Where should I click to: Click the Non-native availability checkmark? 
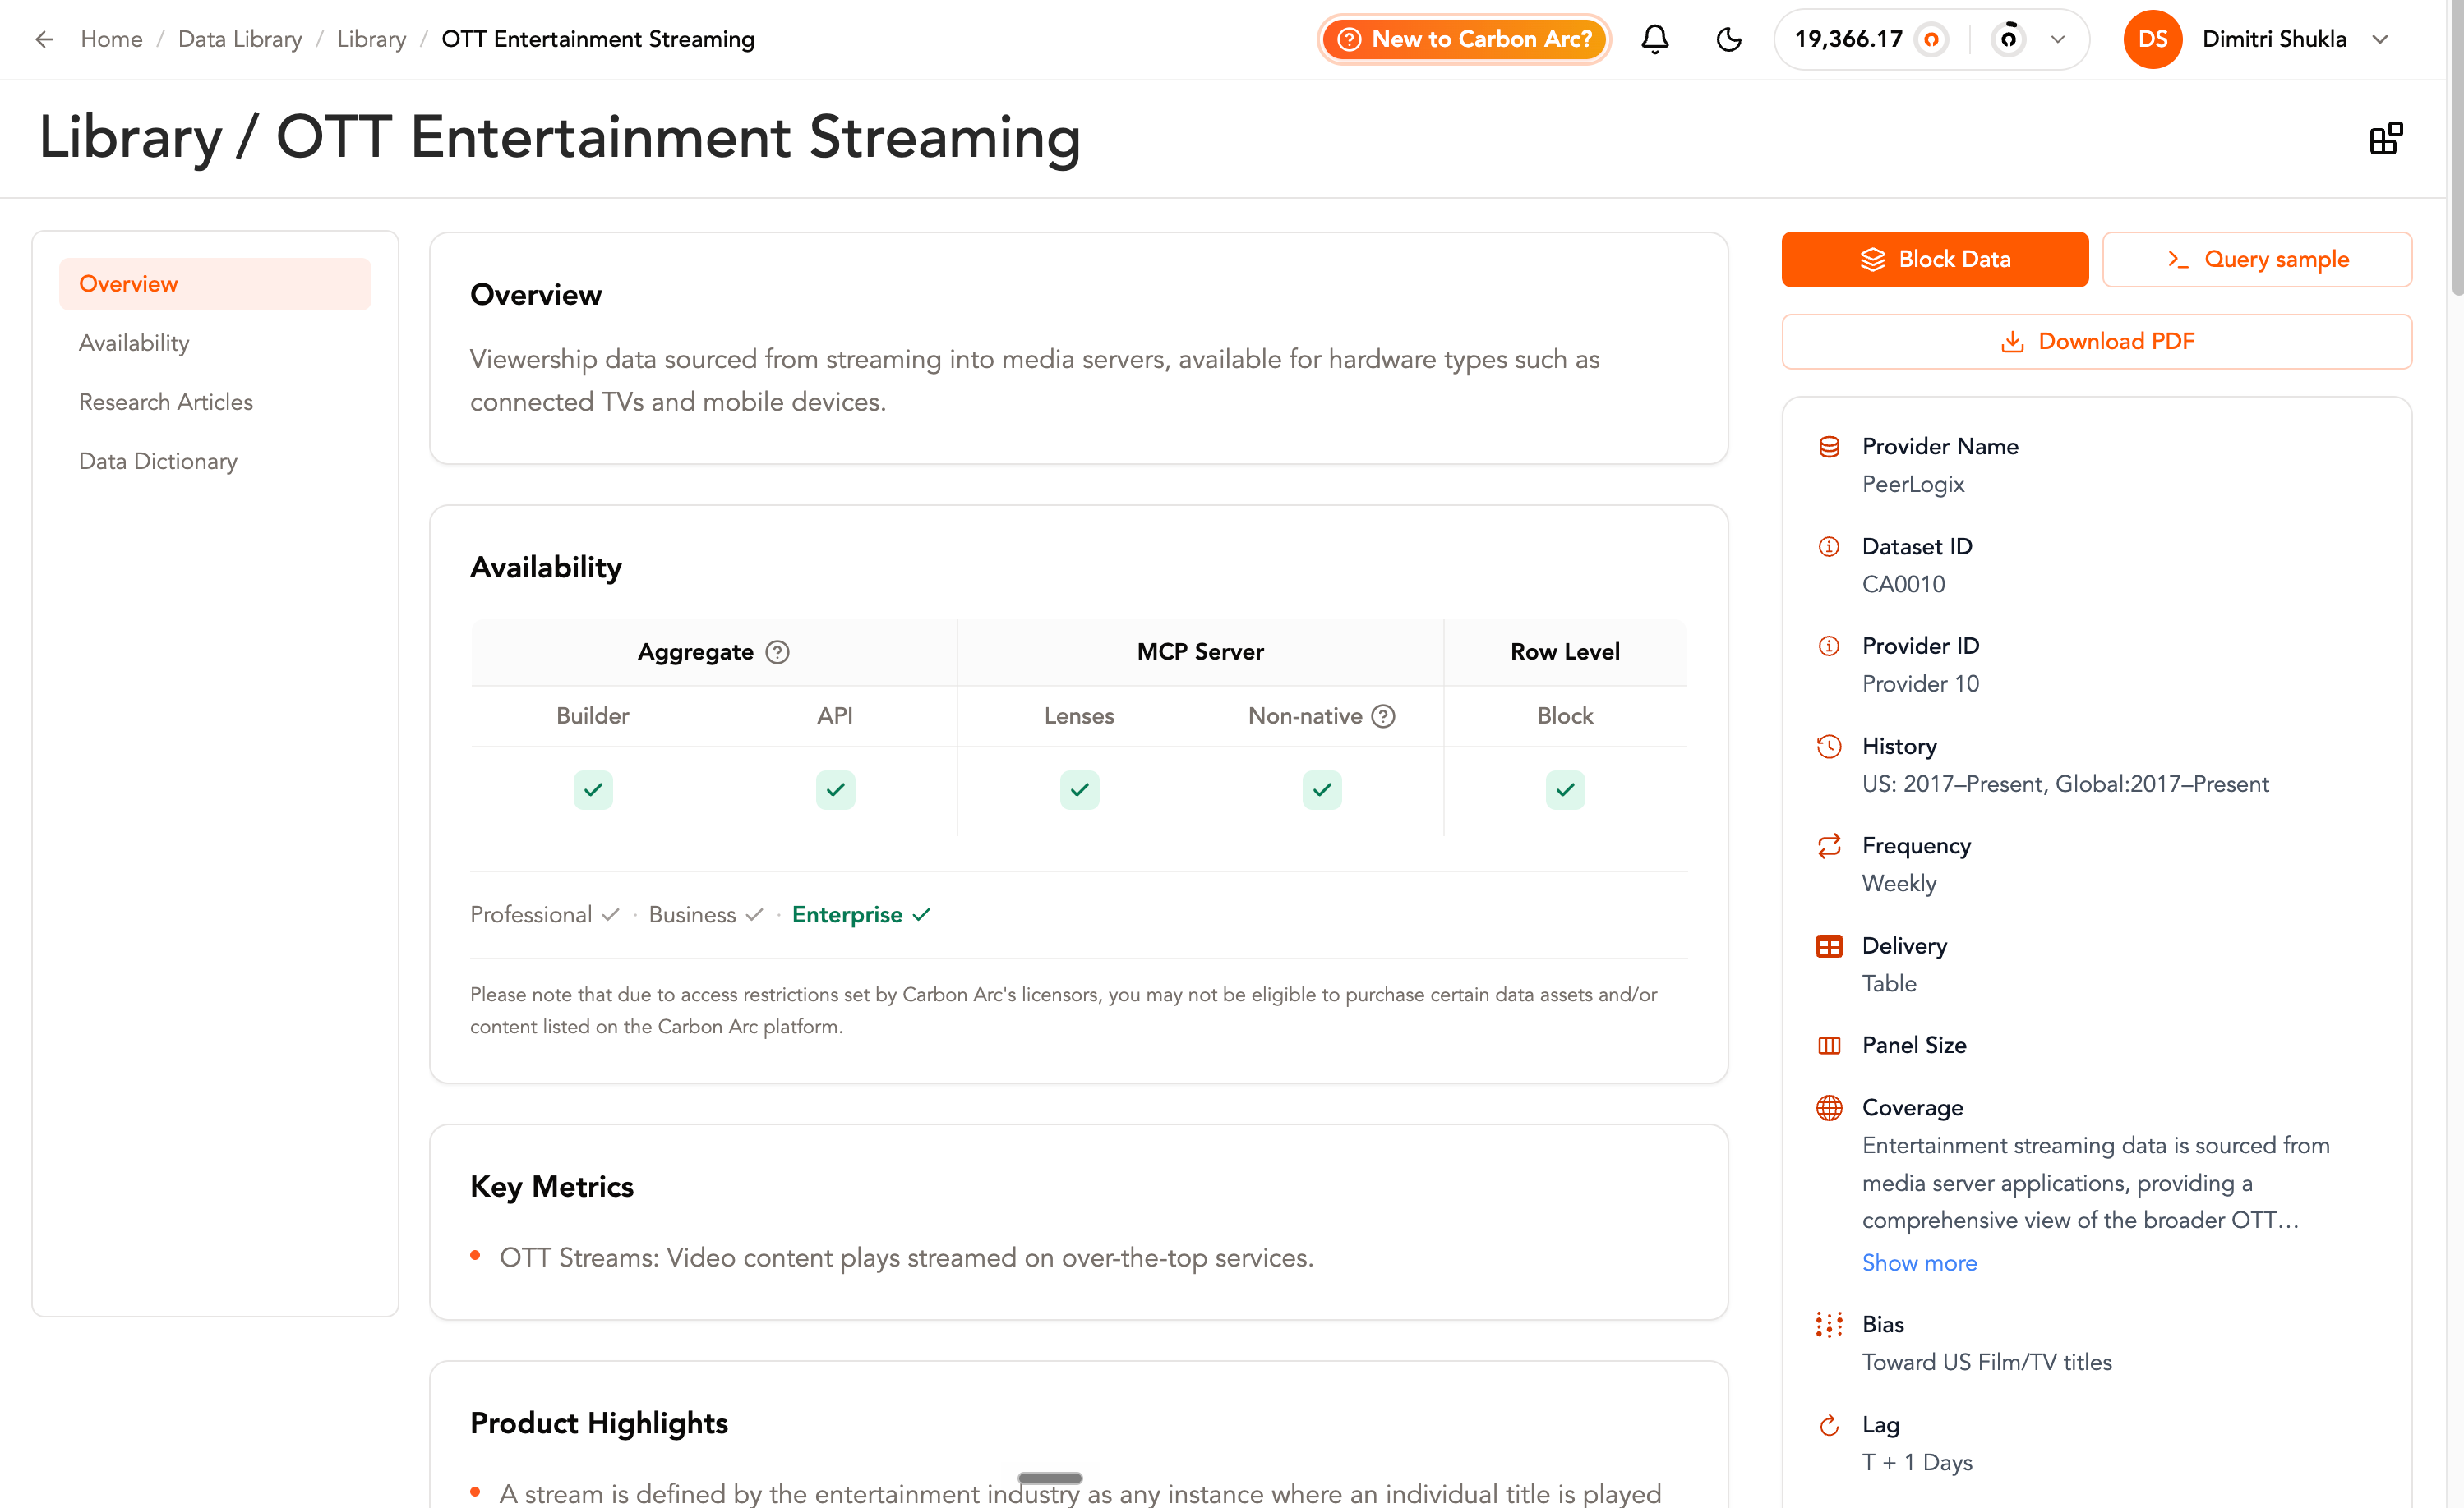coord(1322,789)
